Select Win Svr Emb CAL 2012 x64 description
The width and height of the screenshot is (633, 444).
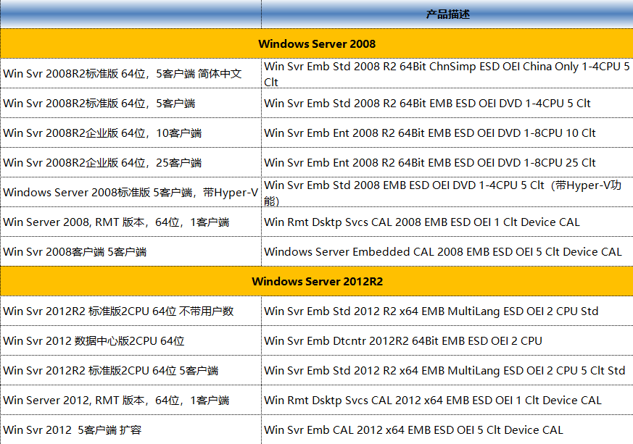click(x=447, y=430)
